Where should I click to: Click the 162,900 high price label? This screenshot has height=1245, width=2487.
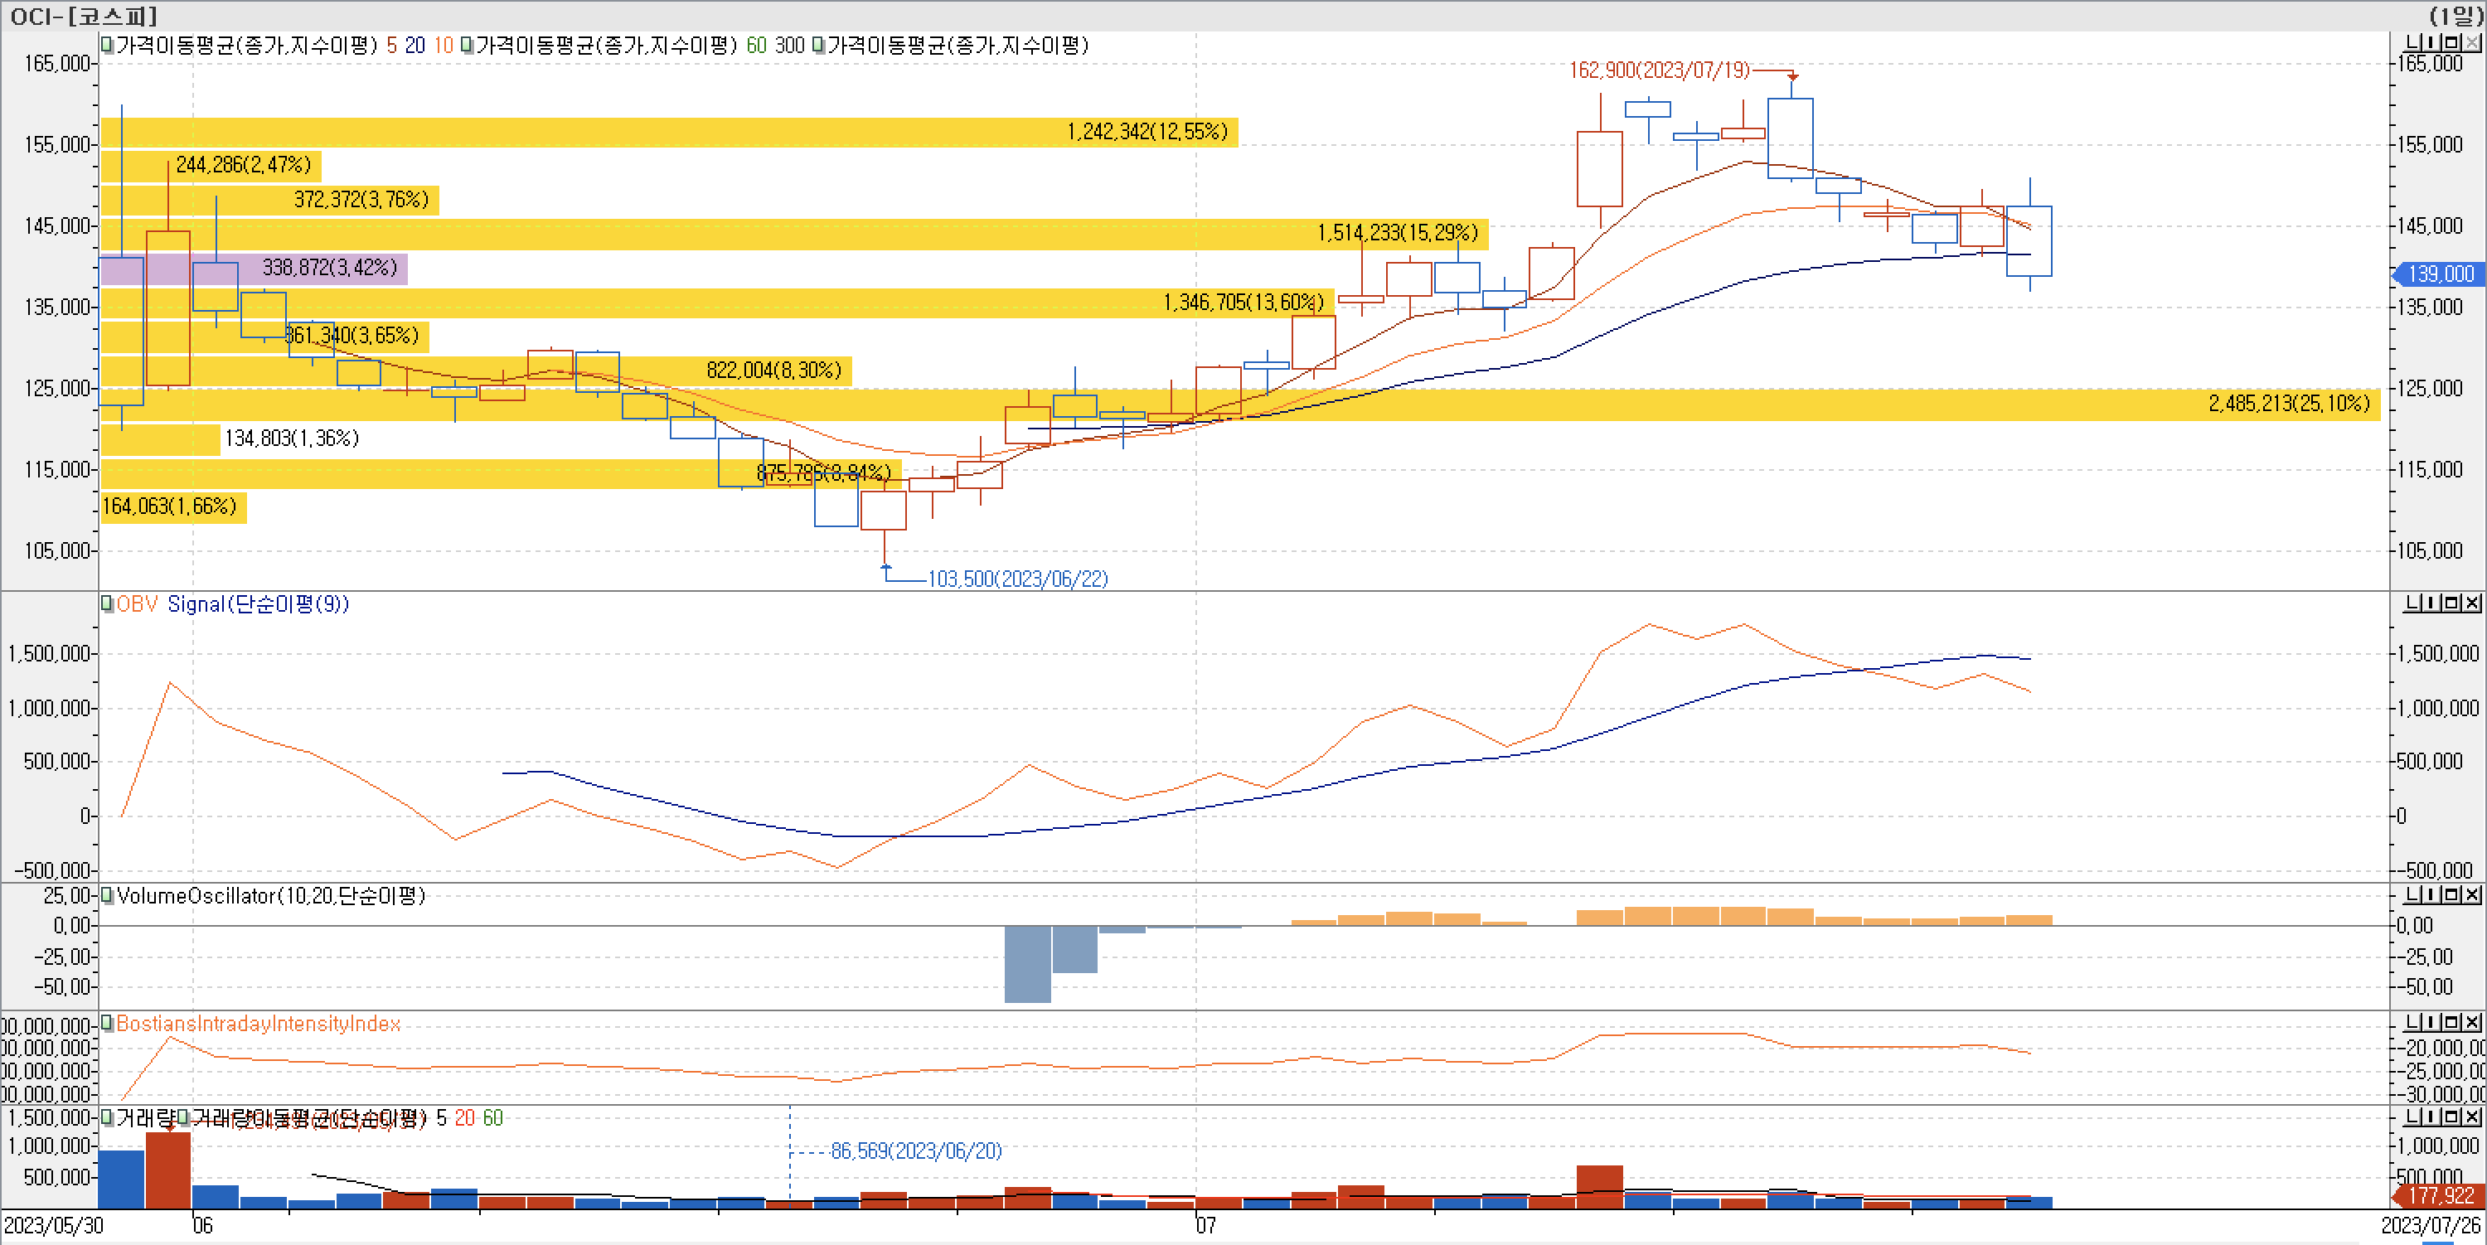coord(1659,70)
